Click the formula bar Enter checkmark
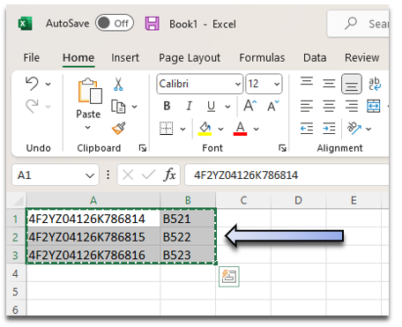402x327 pixels. click(148, 175)
